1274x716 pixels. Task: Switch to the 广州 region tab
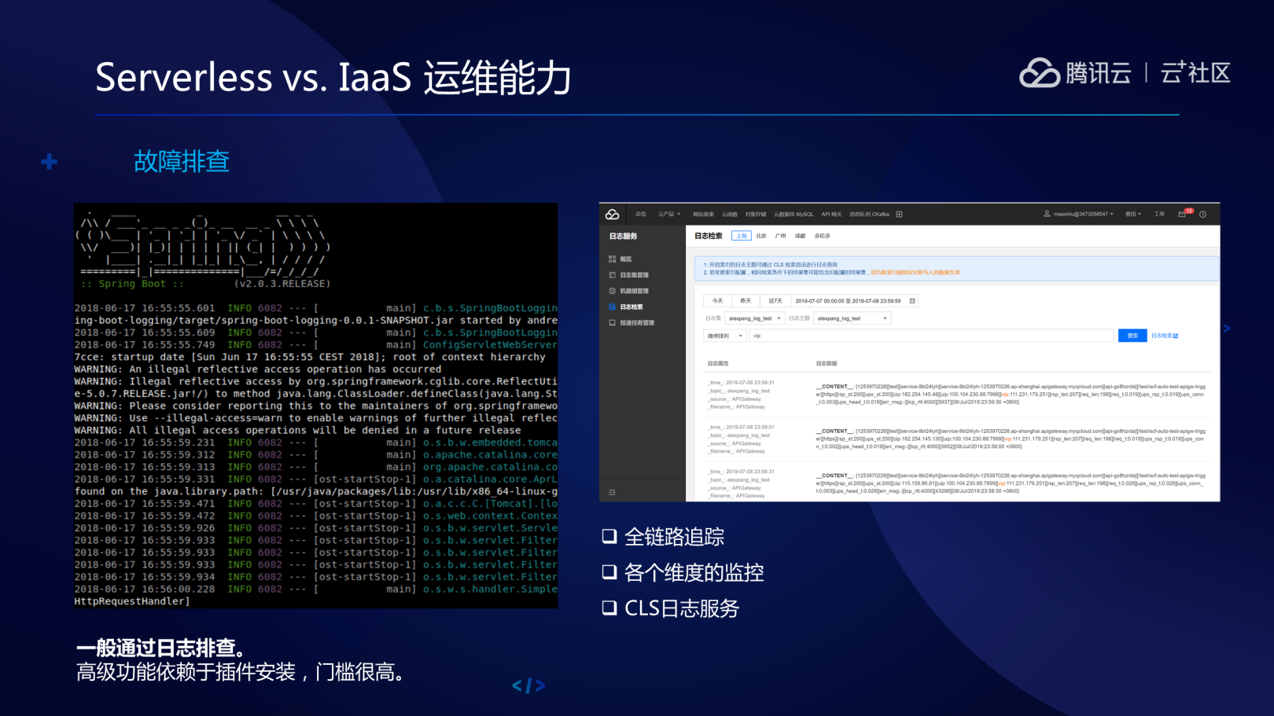tap(780, 236)
